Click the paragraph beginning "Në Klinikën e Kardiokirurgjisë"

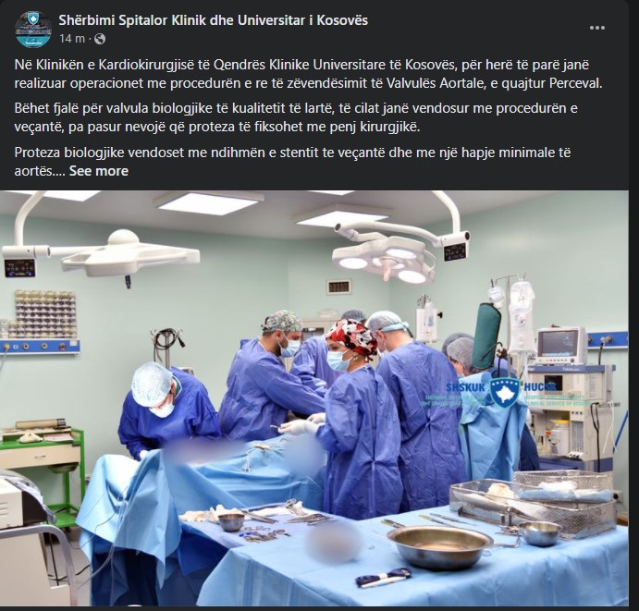tap(309, 74)
